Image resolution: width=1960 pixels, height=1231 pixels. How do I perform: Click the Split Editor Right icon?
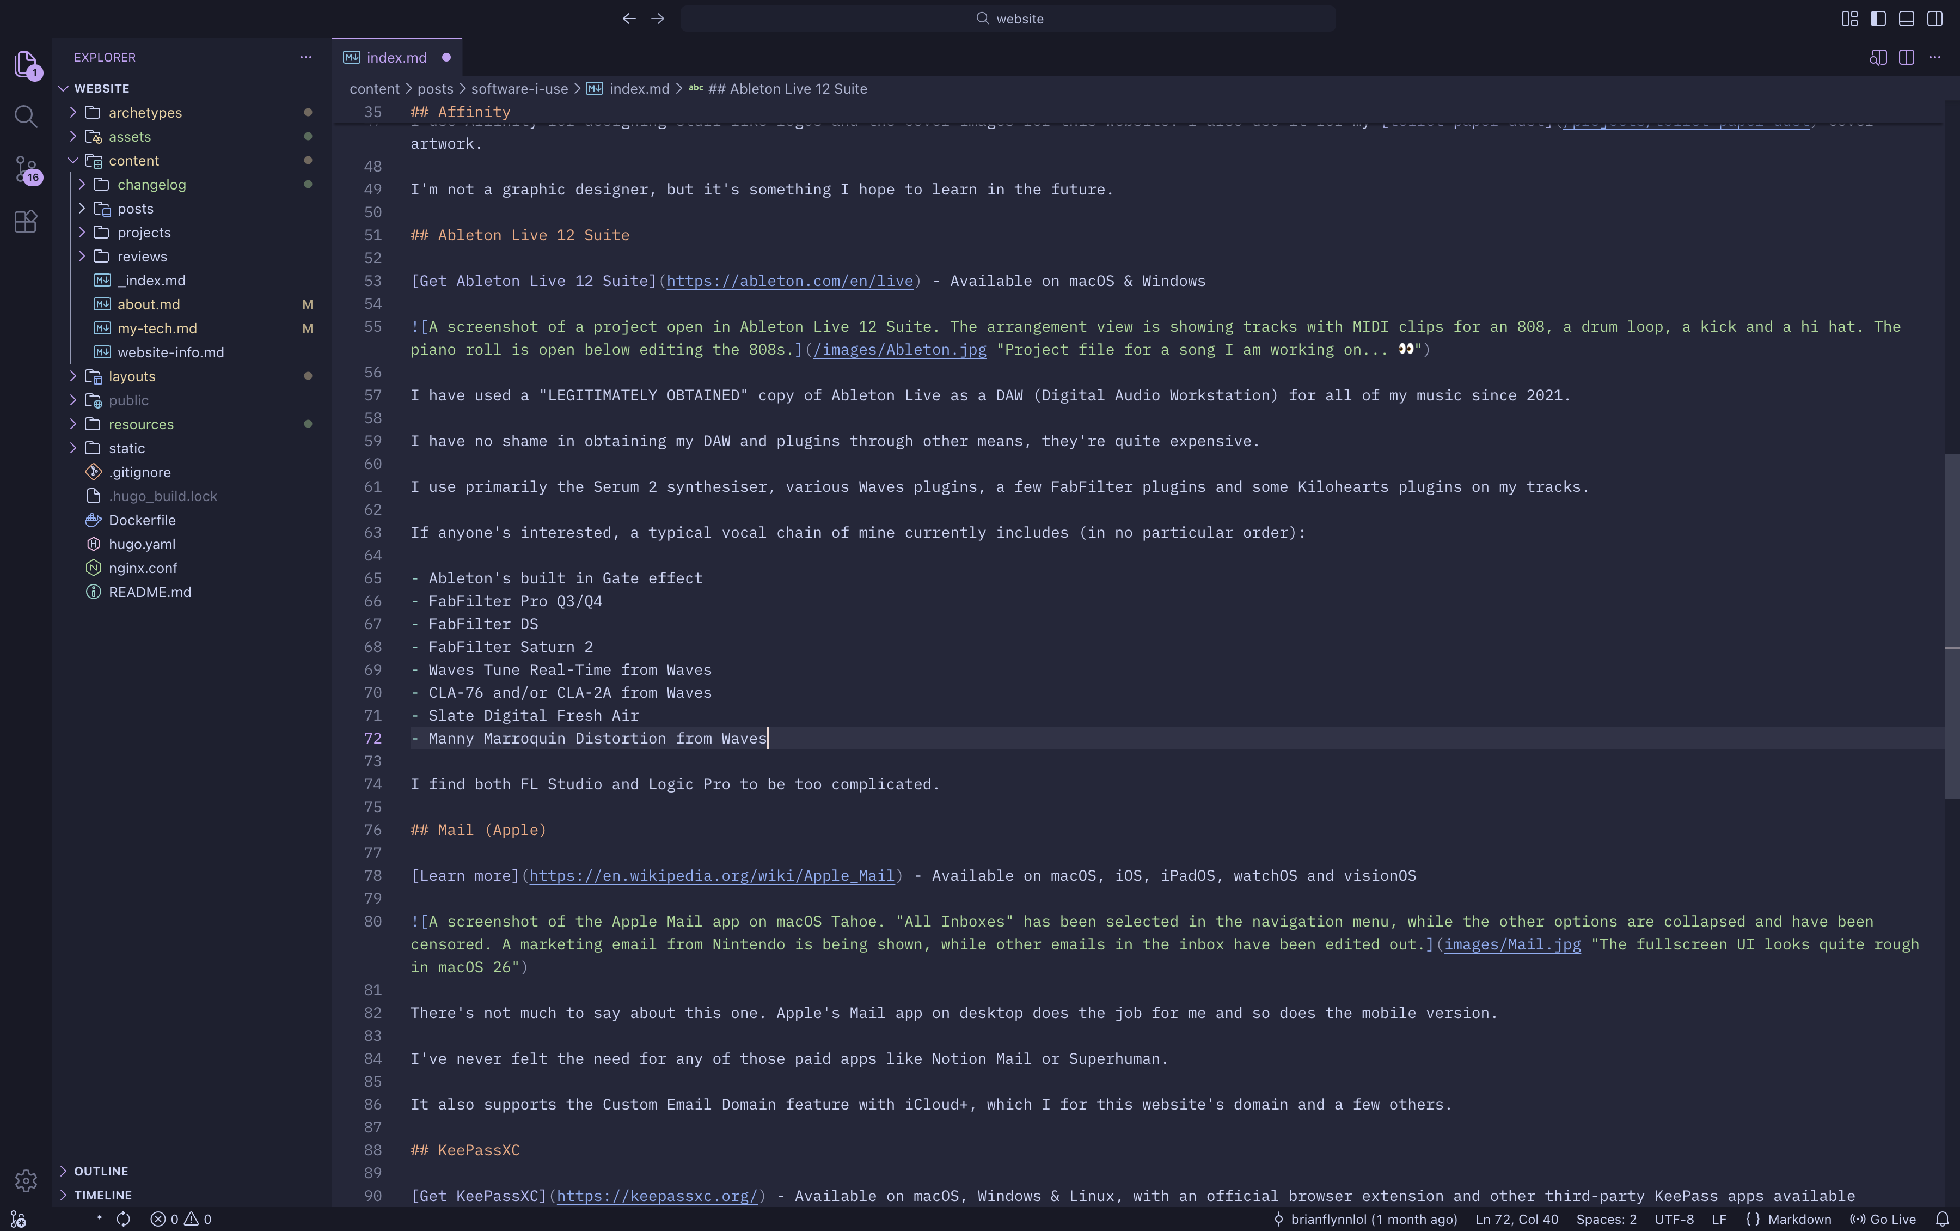tap(1906, 57)
